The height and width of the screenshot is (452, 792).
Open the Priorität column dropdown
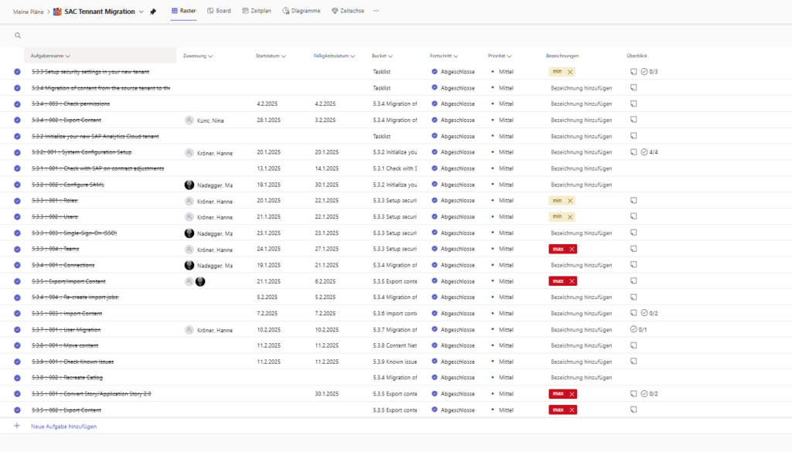(x=510, y=56)
